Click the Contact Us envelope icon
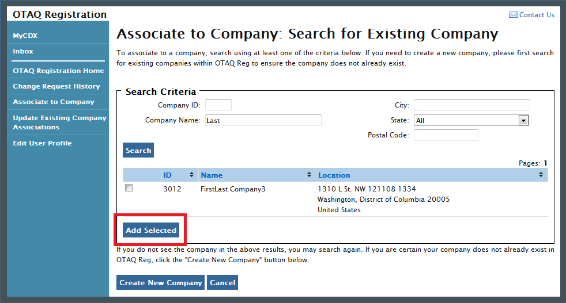 coord(514,15)
